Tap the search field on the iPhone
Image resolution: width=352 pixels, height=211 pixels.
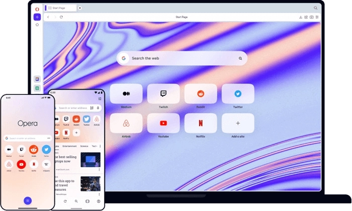pyautogui.click(x=28, y=138)
